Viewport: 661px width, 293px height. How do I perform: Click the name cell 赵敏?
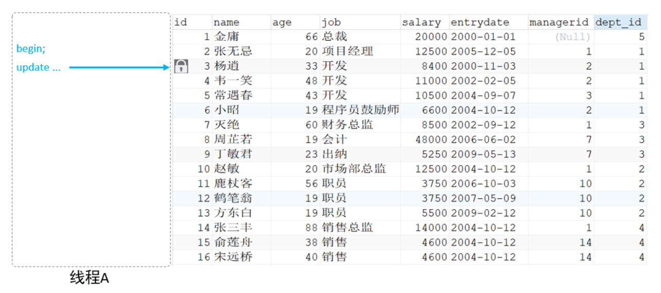[227, 169]
